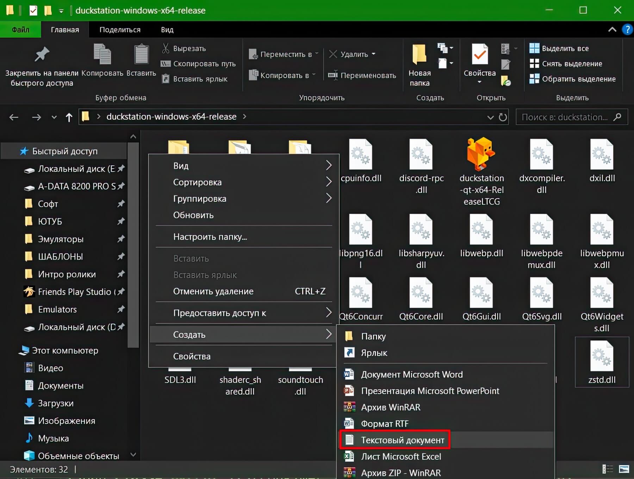Switch to details view status icon
Viewport: 634px width, 479px height.
click(608, 469)
